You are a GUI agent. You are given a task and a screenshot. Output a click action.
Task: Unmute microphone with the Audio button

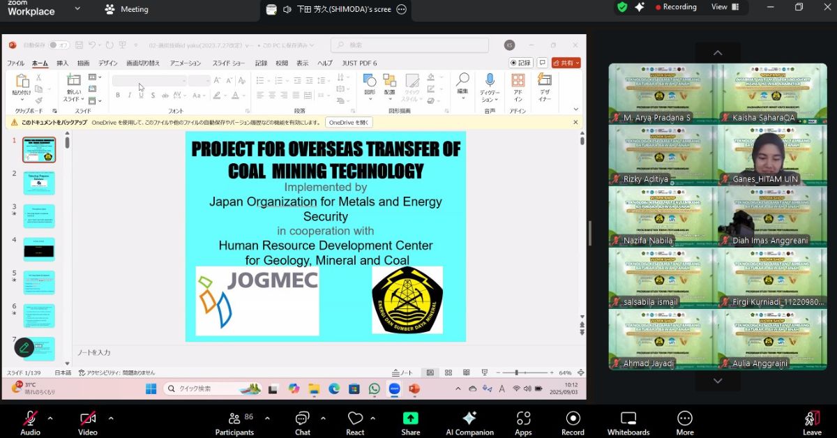(x=30, y=423)
